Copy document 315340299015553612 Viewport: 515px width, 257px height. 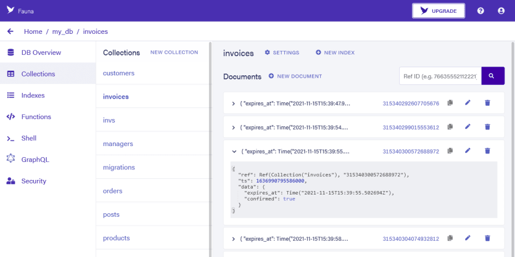(450, 127)
